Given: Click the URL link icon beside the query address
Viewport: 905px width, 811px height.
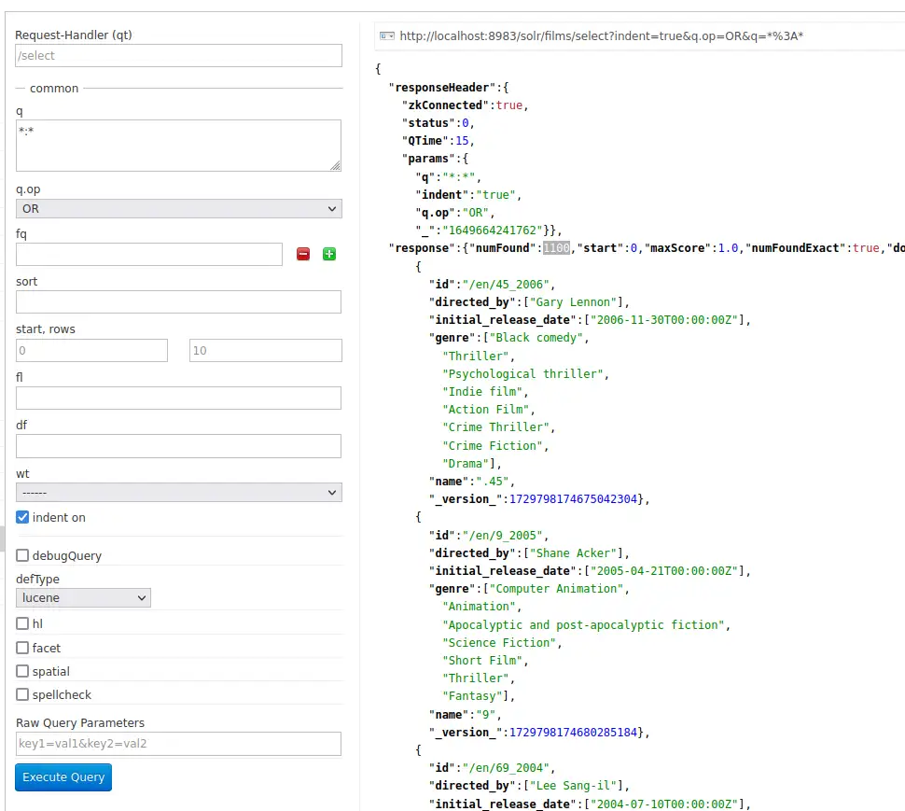Looking at the screenshot, I should 386,35.
